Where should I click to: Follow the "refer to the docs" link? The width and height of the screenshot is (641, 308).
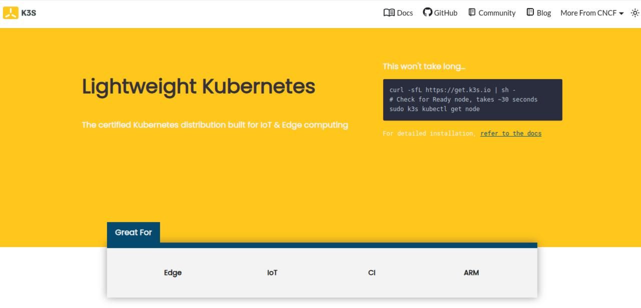(511, 133)
